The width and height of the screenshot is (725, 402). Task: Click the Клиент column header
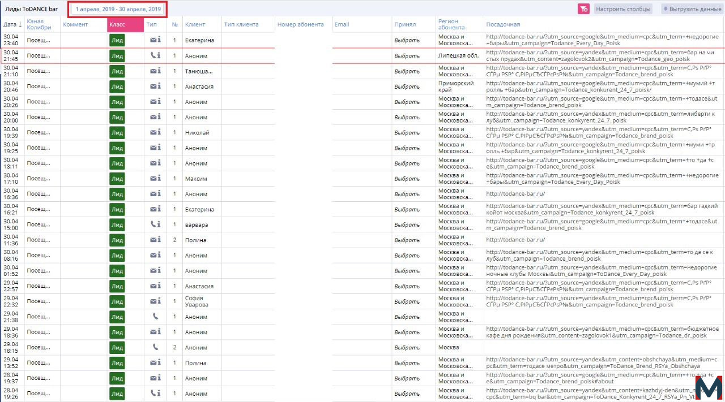195,24
